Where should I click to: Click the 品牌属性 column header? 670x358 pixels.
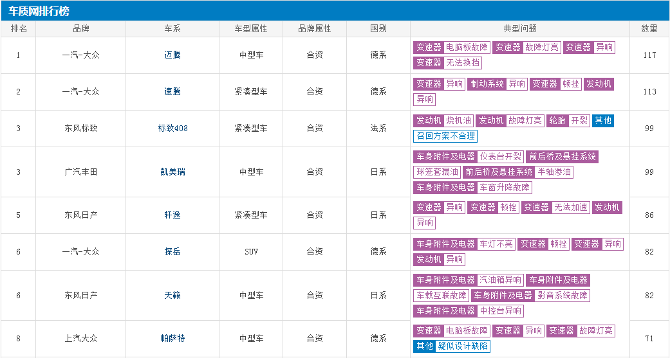pos(315,28)
